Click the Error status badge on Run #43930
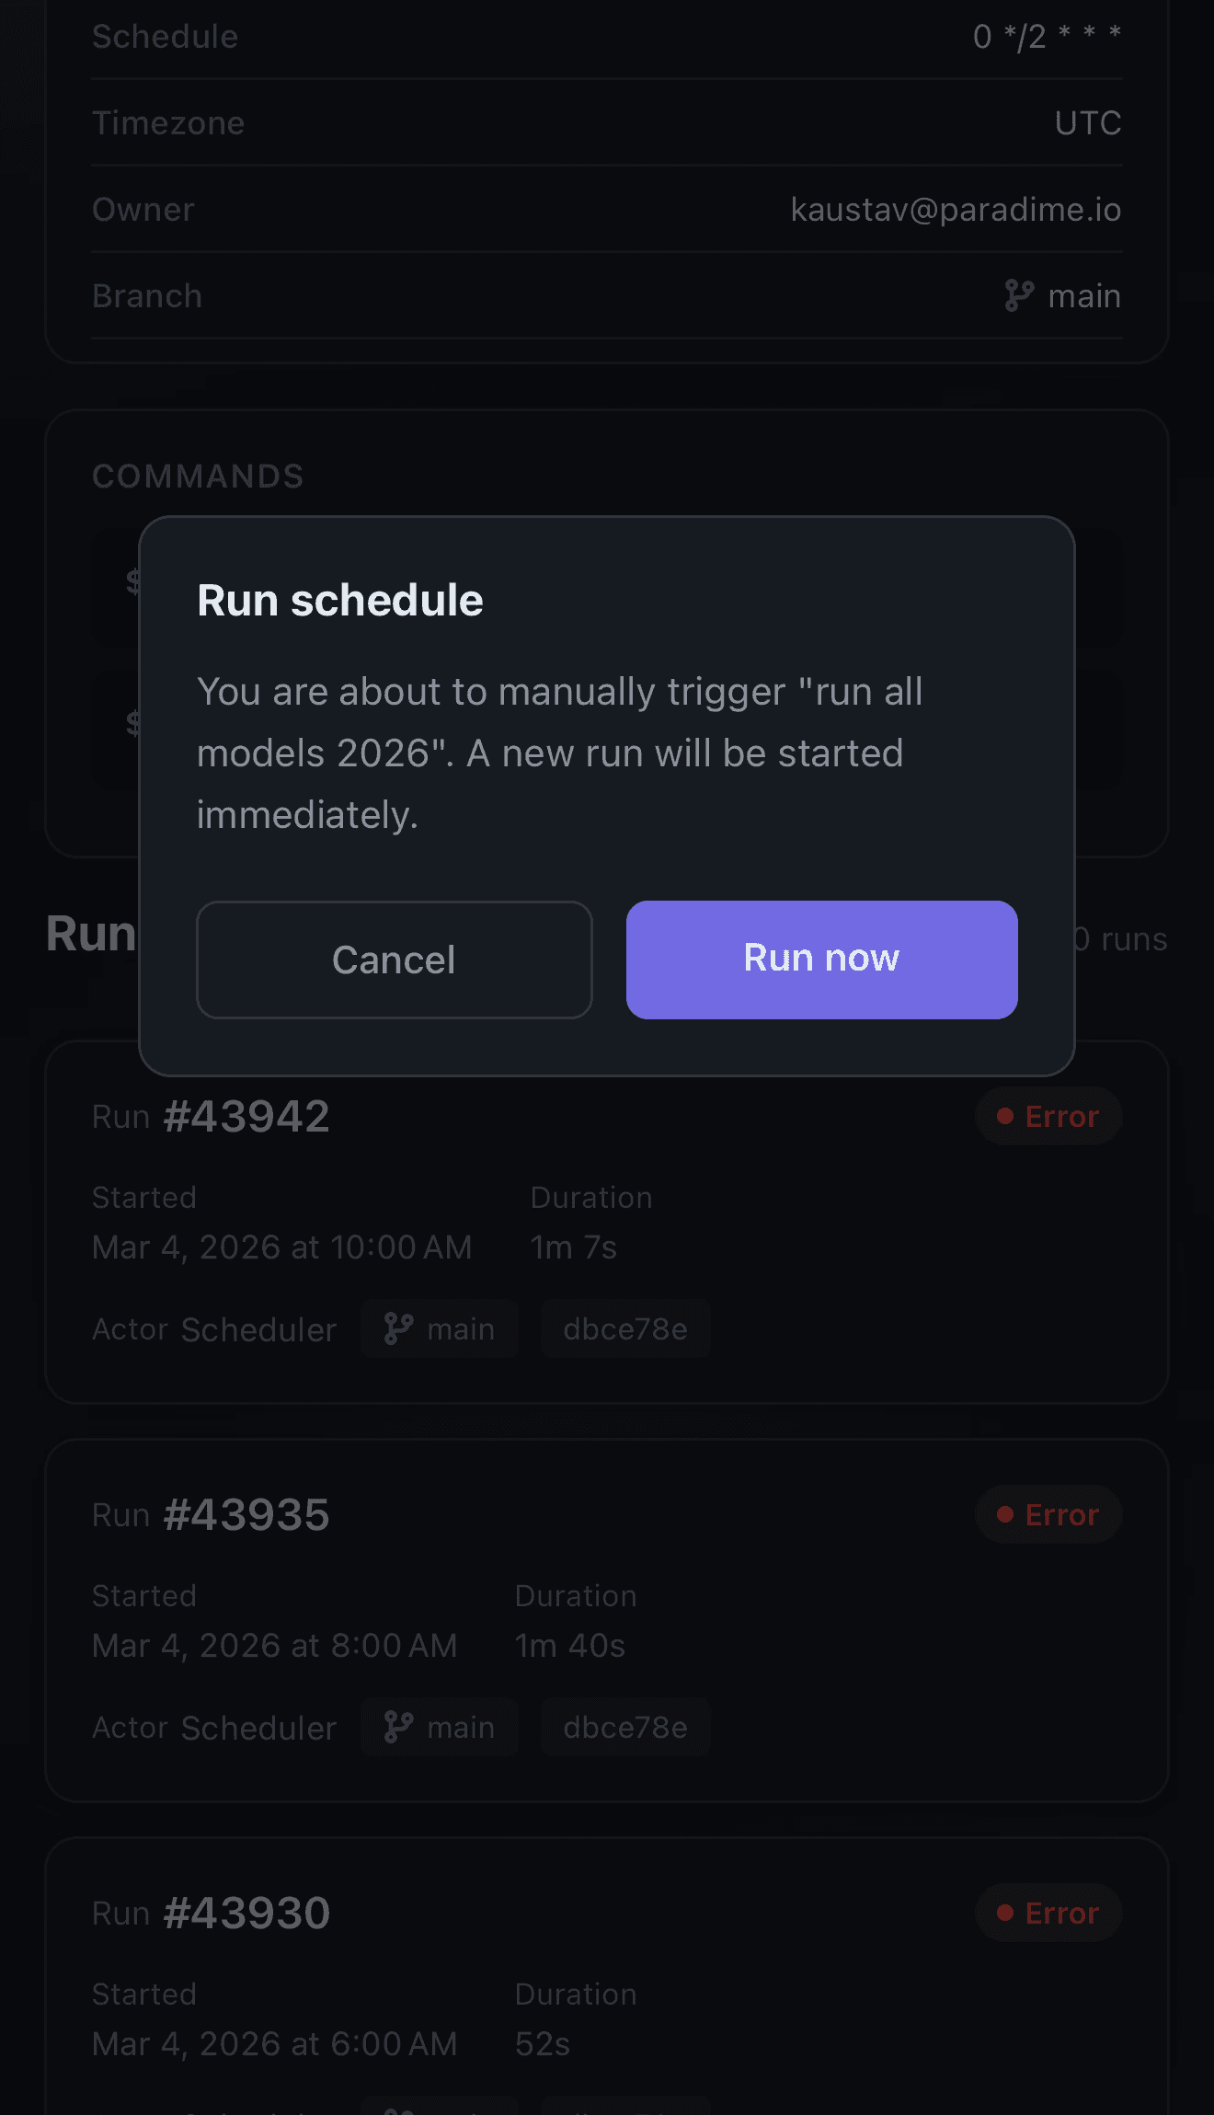Image resolution: width=1214 pixels, height=2115 pixels. (1048, 1913)
